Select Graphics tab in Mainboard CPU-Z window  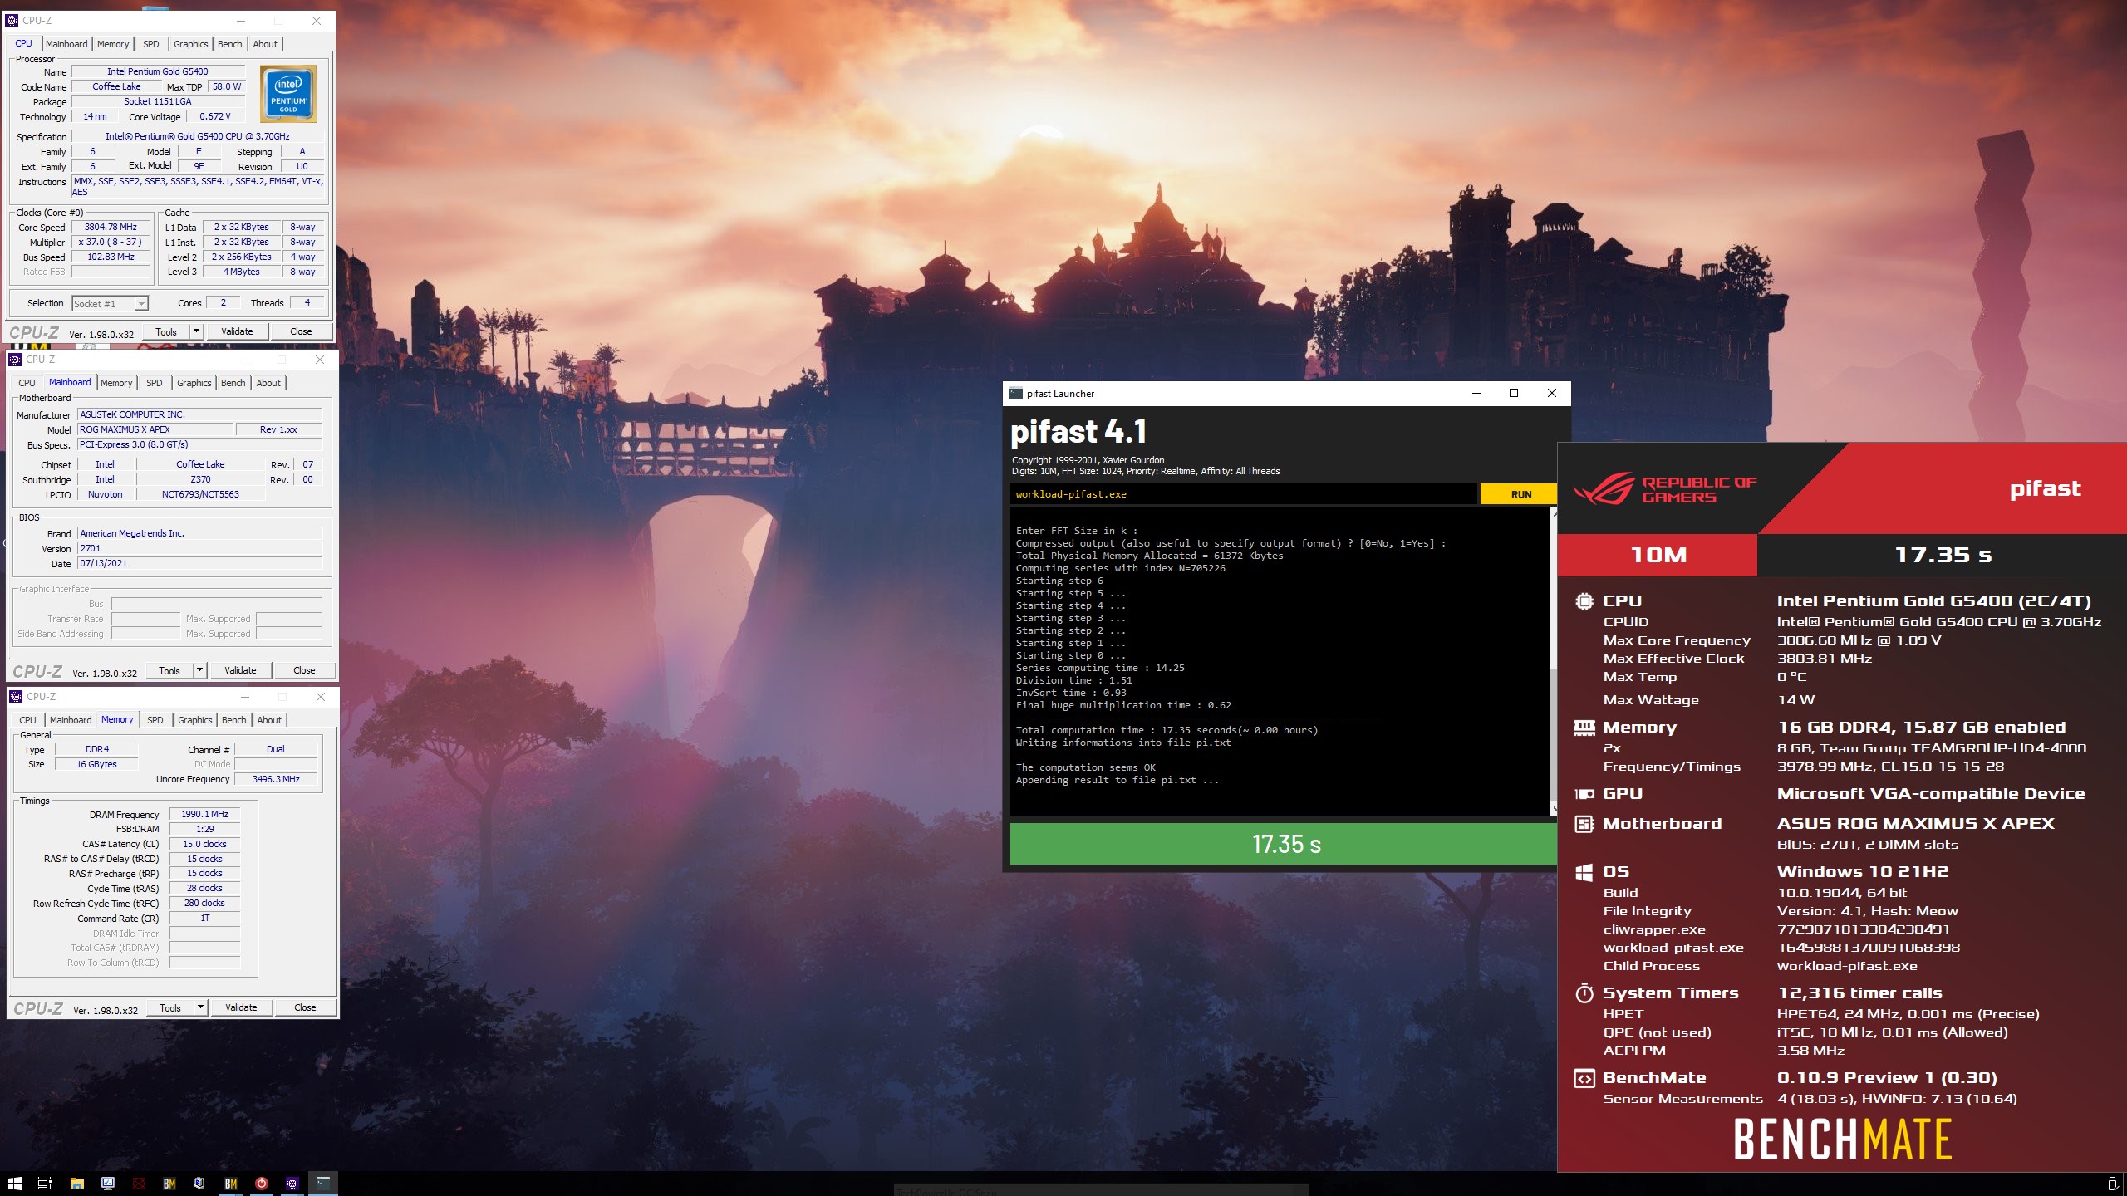(x=194, y=383)
